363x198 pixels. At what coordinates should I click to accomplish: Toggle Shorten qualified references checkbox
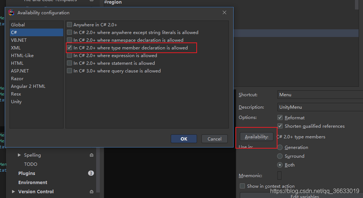pyautogui.click(x=280, y=126)
